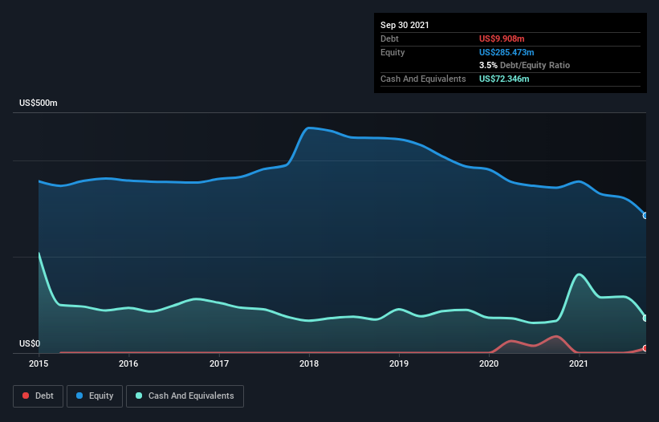The height and width of the screenshot is (422, 659).
Task: Select the red Debt endpoint marker
Action: pyautogui.click(x=645, y=348)
